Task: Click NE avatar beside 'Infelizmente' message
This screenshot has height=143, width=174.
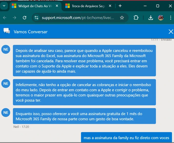Action: tap(6, 84)
